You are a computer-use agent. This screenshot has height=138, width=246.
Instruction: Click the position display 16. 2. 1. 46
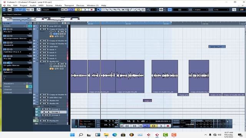tap(136, 121)
